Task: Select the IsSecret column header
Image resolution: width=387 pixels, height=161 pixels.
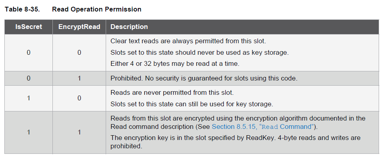Action: [x=29, y=27]
